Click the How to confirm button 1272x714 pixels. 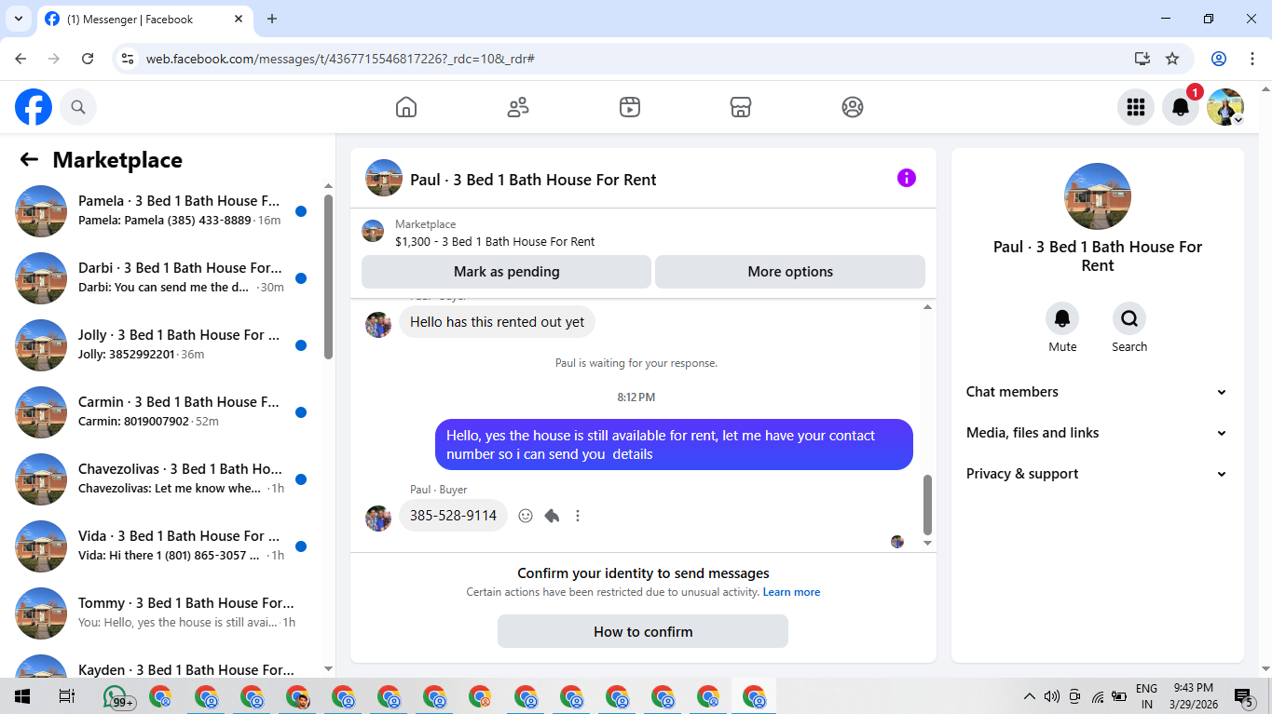[643, 631]
